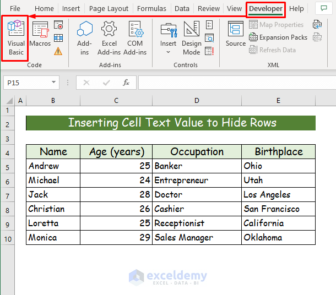Select the Name header cell
This screenshot has width=336, height=295.
[x=53, y=151]
